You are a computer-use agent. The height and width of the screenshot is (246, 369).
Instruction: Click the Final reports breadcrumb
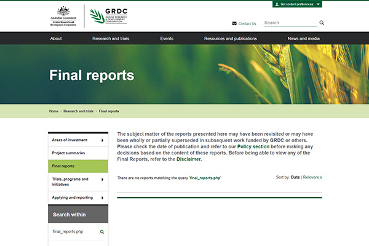(109, 111)
